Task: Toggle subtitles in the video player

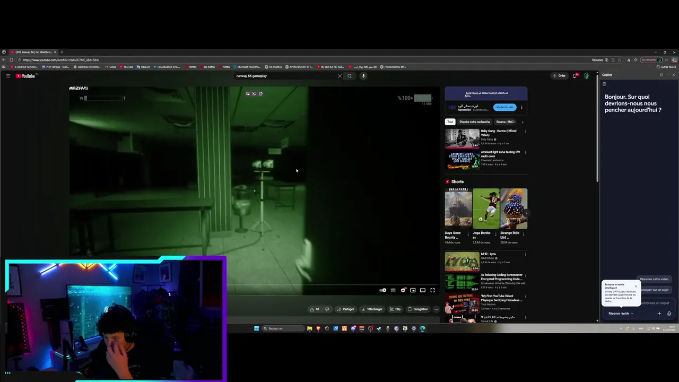Action: [x=393, y=290]
